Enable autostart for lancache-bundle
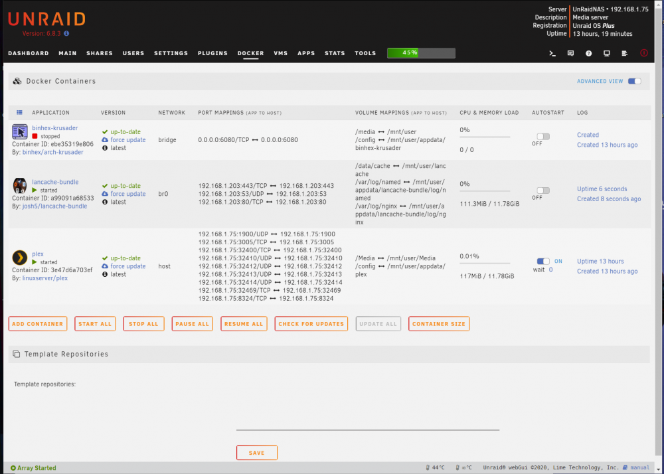664x474 pixels. [543, 191]
